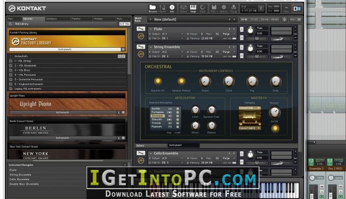Expand the String Ensemble name dropdown

point(151,47)
